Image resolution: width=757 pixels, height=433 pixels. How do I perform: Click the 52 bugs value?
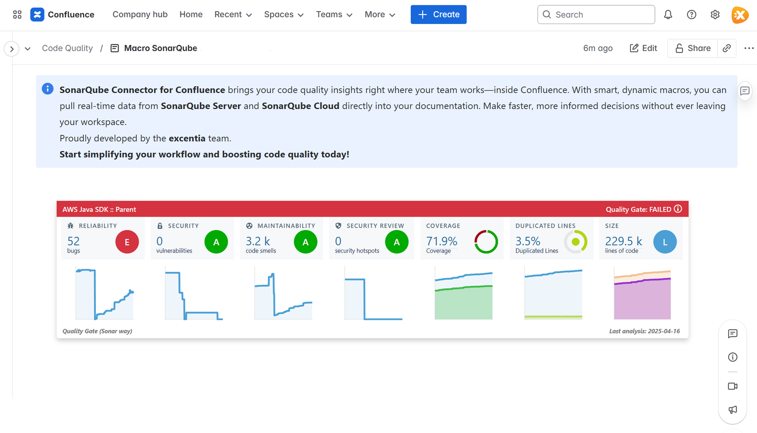pyautogui.click(x=74, y=241)
